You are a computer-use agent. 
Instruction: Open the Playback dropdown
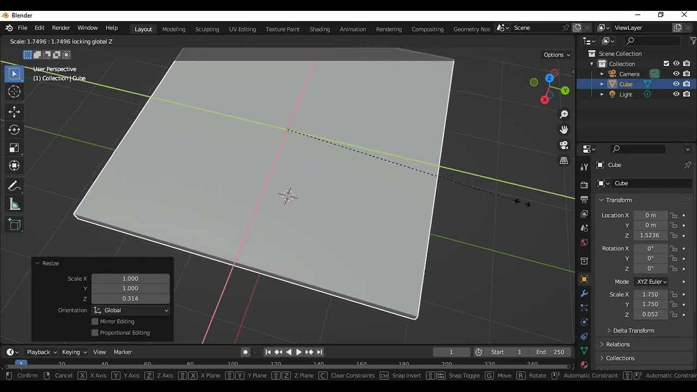42,352
